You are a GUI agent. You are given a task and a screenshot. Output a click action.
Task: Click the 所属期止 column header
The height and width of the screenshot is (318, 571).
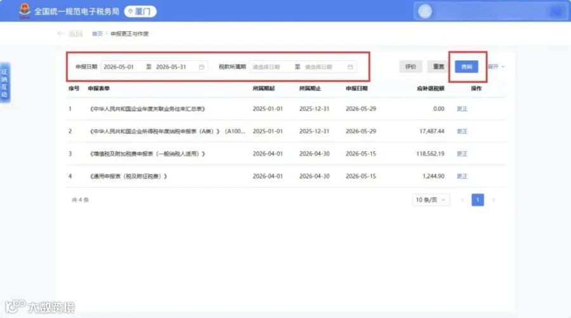pyautogui.click(x=310, y=88)
